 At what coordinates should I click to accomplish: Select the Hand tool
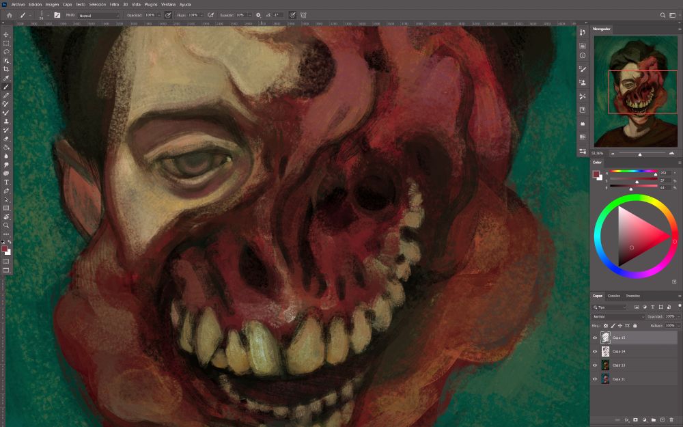point(6,217)
